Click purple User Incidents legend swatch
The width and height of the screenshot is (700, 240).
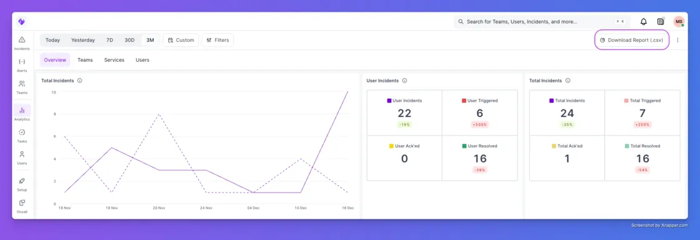click(389, 101)
